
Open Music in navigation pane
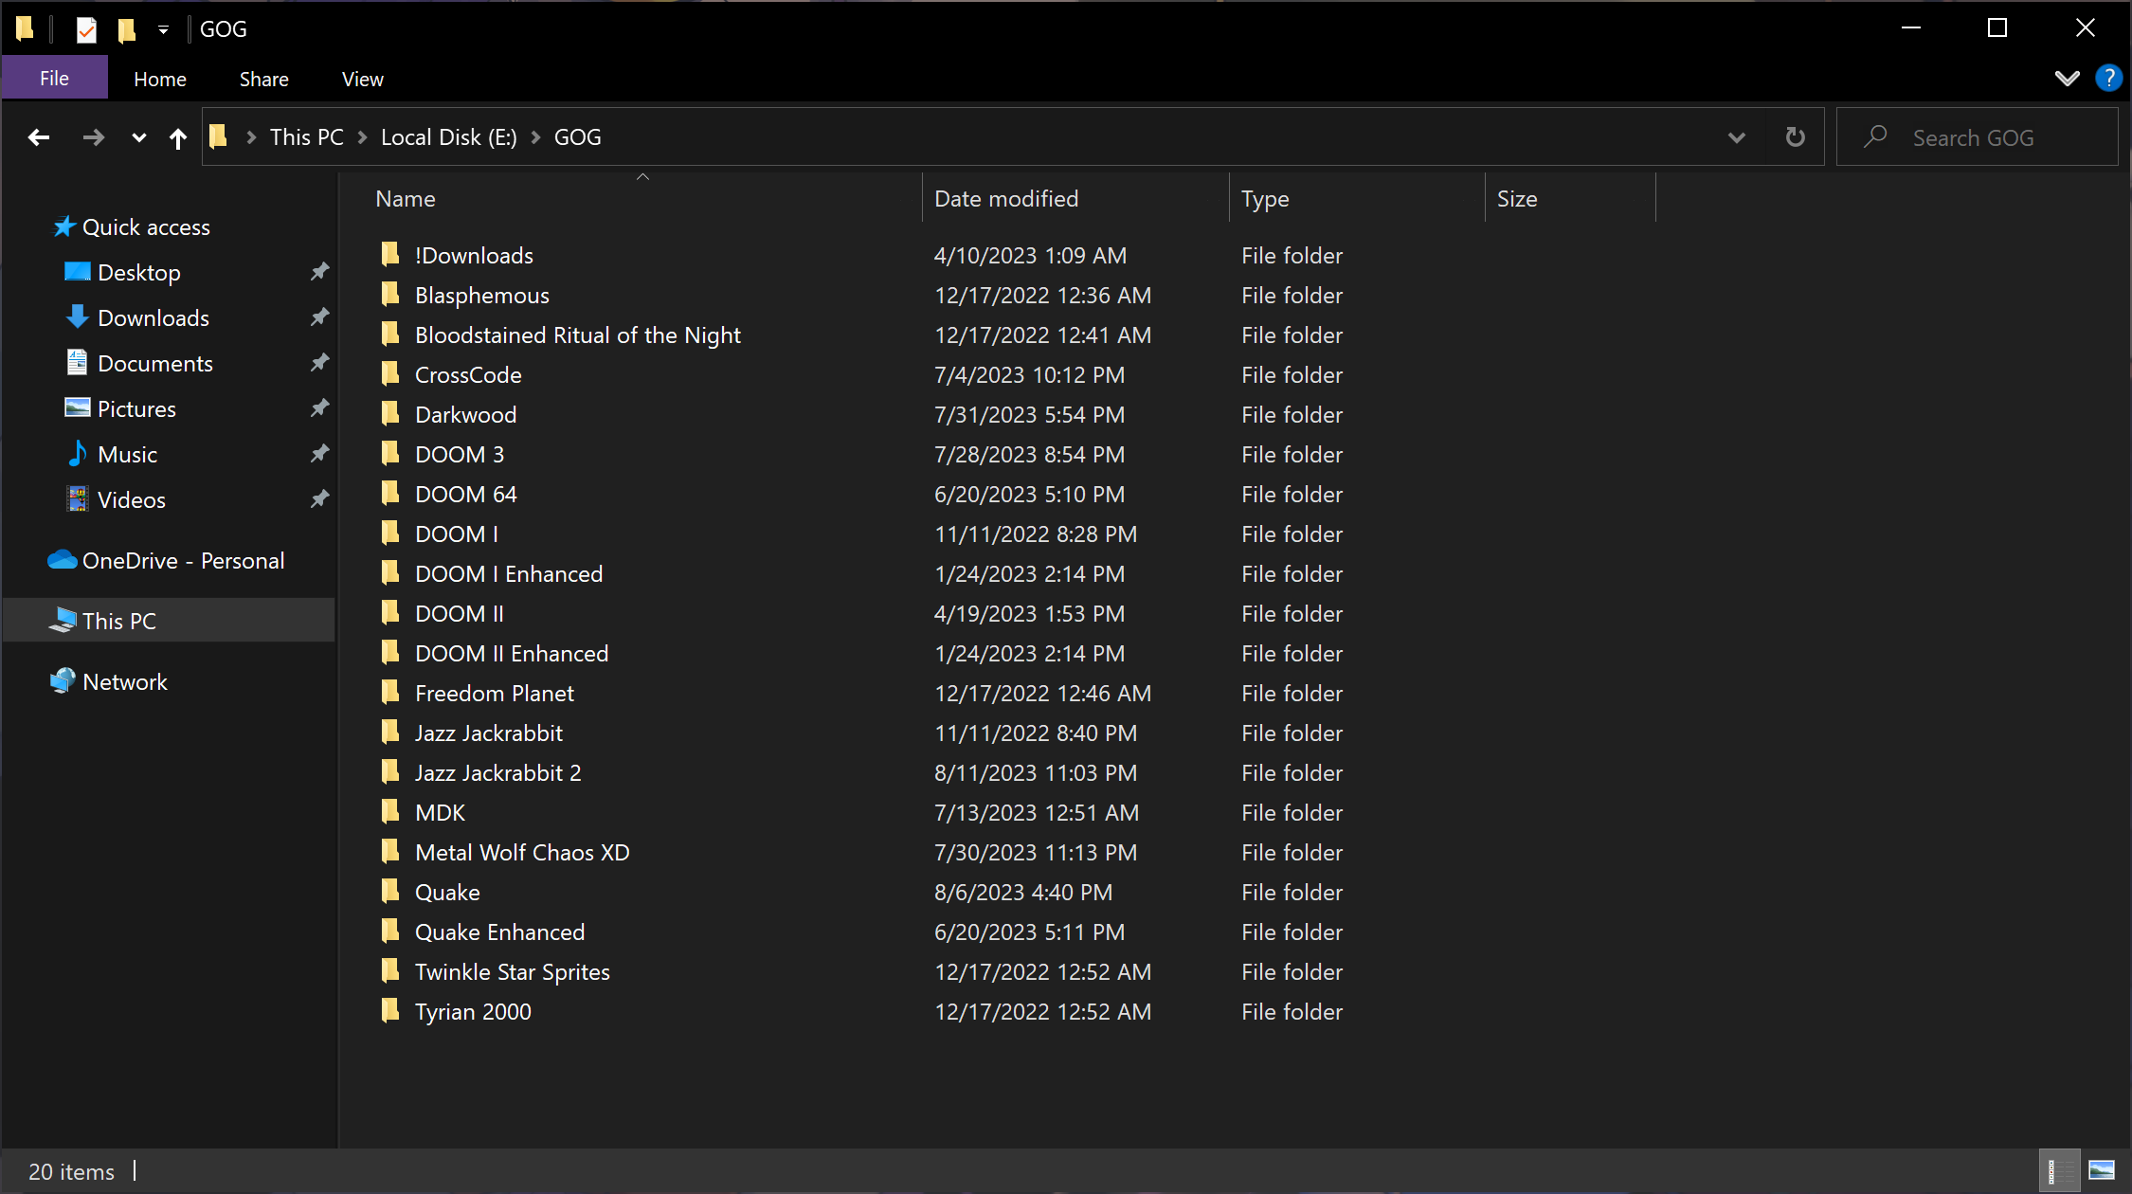tap(127, 455)
